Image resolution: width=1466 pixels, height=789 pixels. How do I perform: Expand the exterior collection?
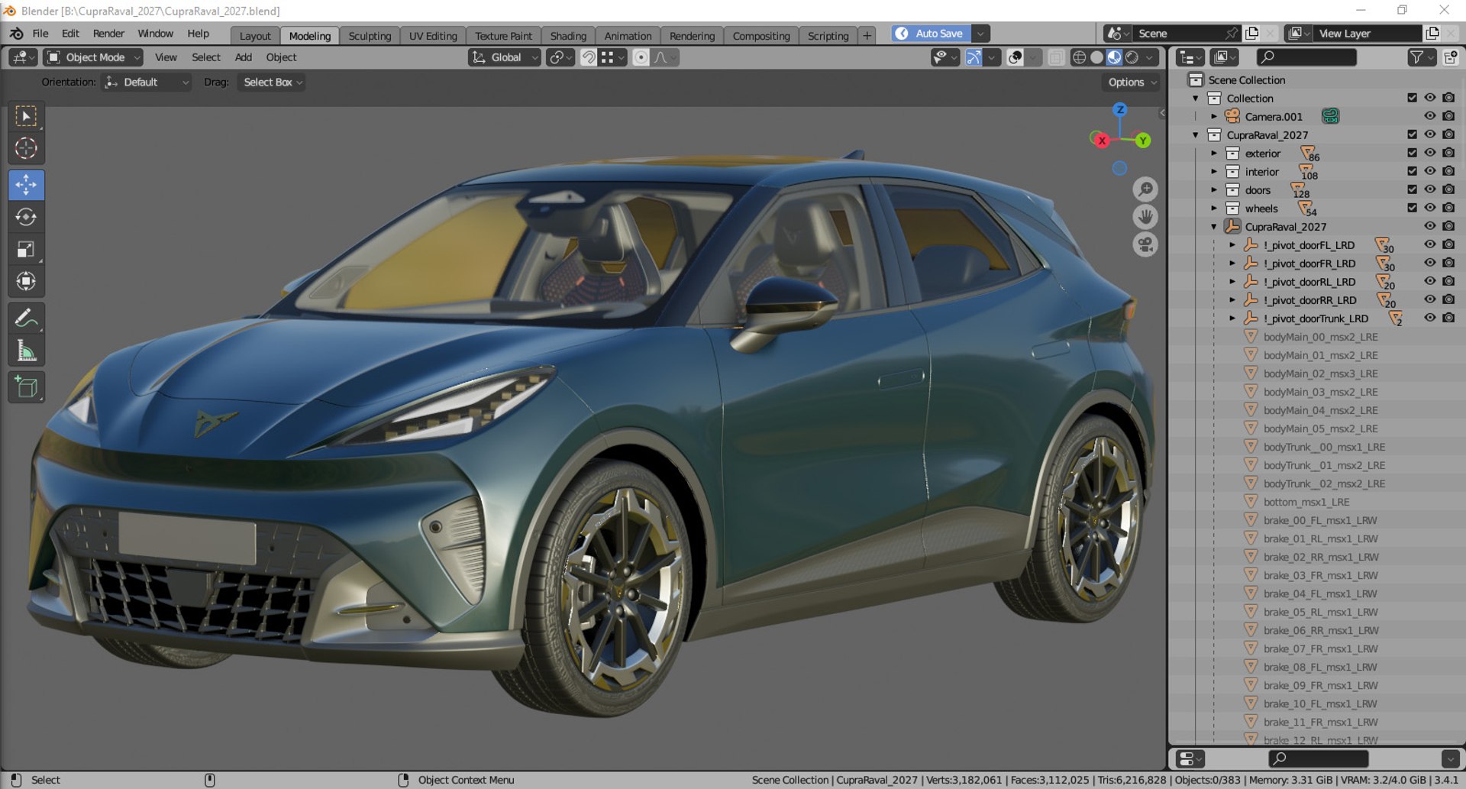[1214, 153]
